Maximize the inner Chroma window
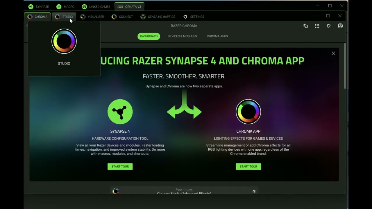 tap(328, 16)
